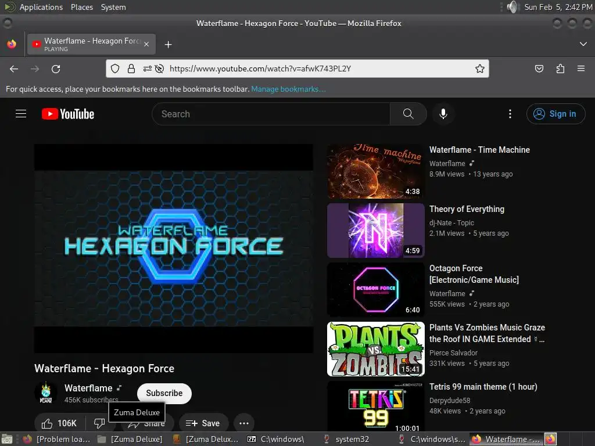Viewport: 595px width, 446px height.
Task: Open the Tetris 99 video thumbnail
Action: coord(376,407)
